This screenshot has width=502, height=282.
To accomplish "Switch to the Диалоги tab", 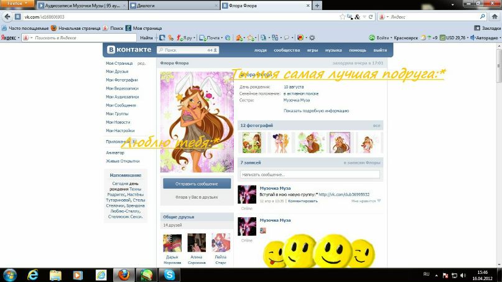I will click(x=174, y=6).
